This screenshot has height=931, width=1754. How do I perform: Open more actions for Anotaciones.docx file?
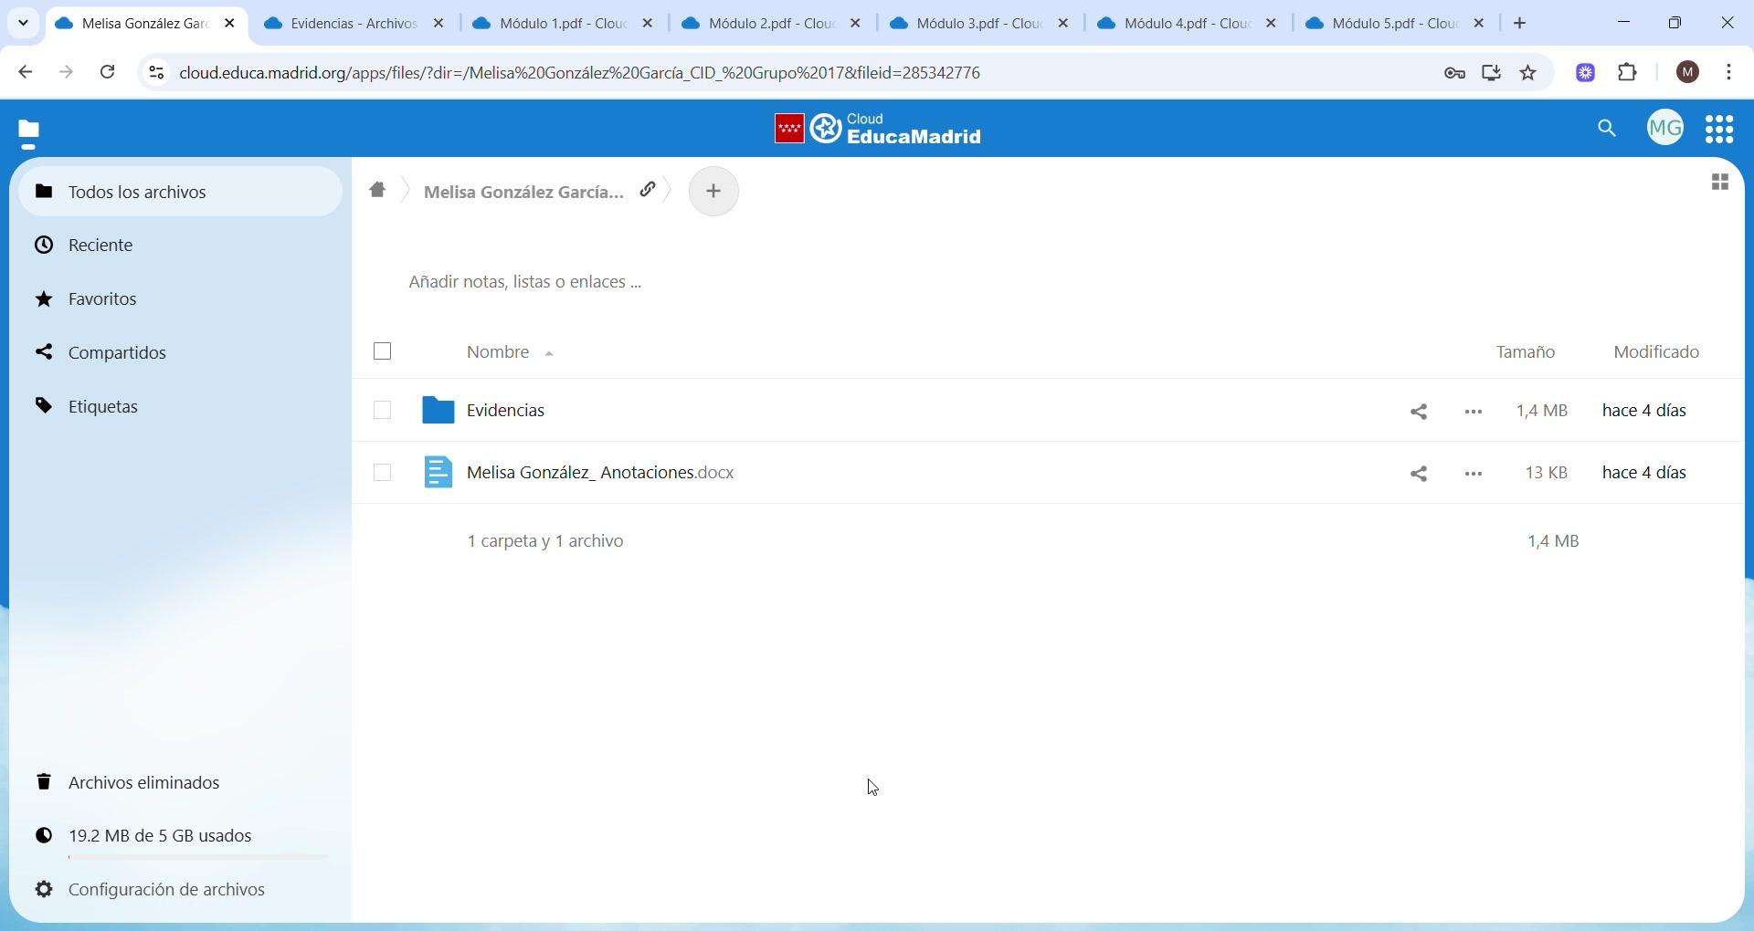click(x=1474, y=474)
